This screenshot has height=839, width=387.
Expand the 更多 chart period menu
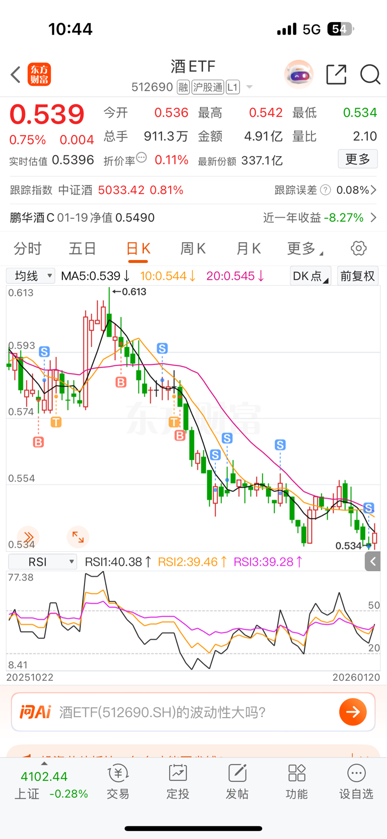pos(305,248)
